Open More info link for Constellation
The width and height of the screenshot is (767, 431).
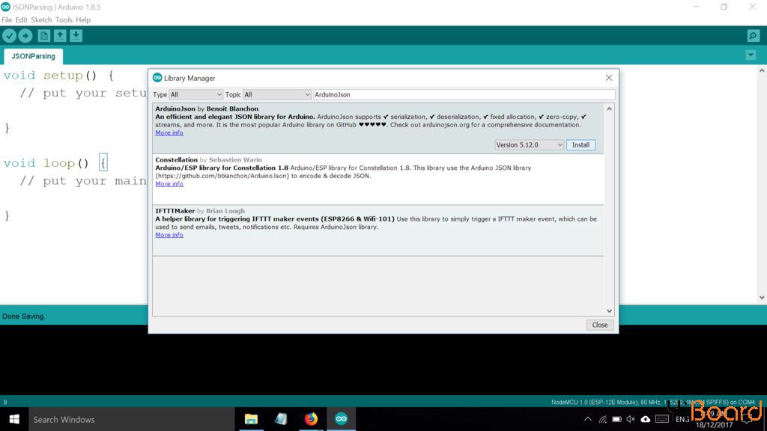(x=169, y=184)
